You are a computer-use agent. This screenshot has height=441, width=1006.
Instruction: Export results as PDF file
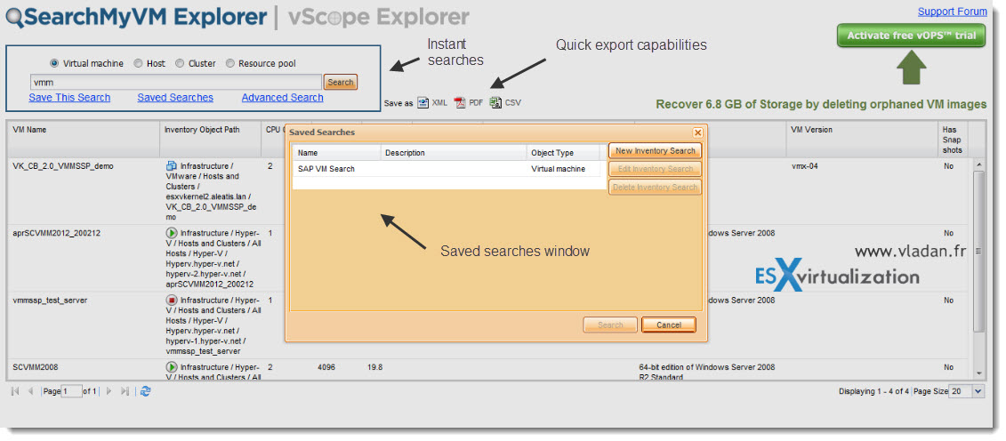(469, 102)
